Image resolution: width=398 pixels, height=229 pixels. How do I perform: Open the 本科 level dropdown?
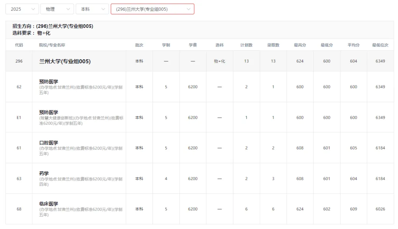92,9
